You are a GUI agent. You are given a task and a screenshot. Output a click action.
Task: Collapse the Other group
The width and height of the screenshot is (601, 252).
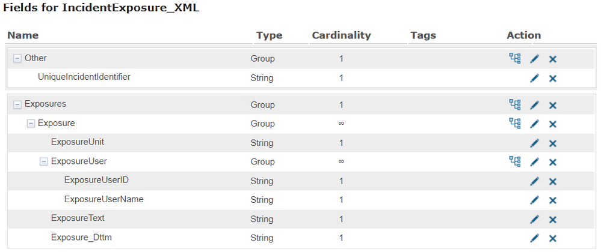17,59
